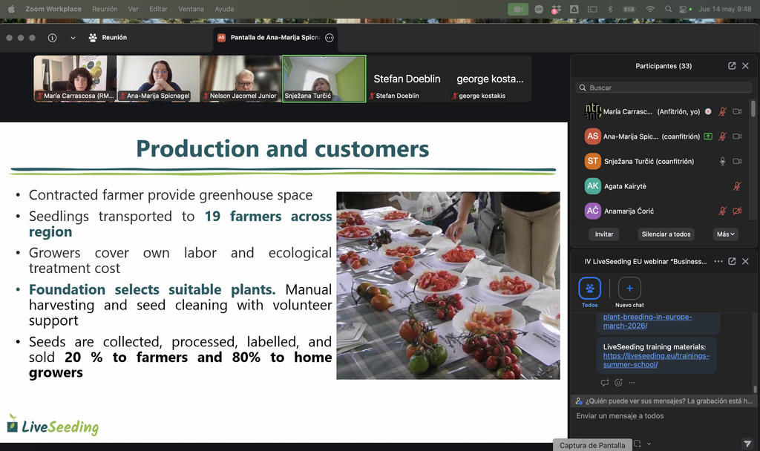
Task: Toggle Anamarija Ćorić's camera
Action: (x=737, y=211)
